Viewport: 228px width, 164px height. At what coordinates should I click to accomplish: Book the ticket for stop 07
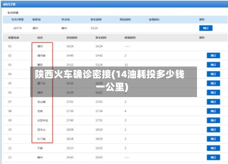[x=213, y=102]
